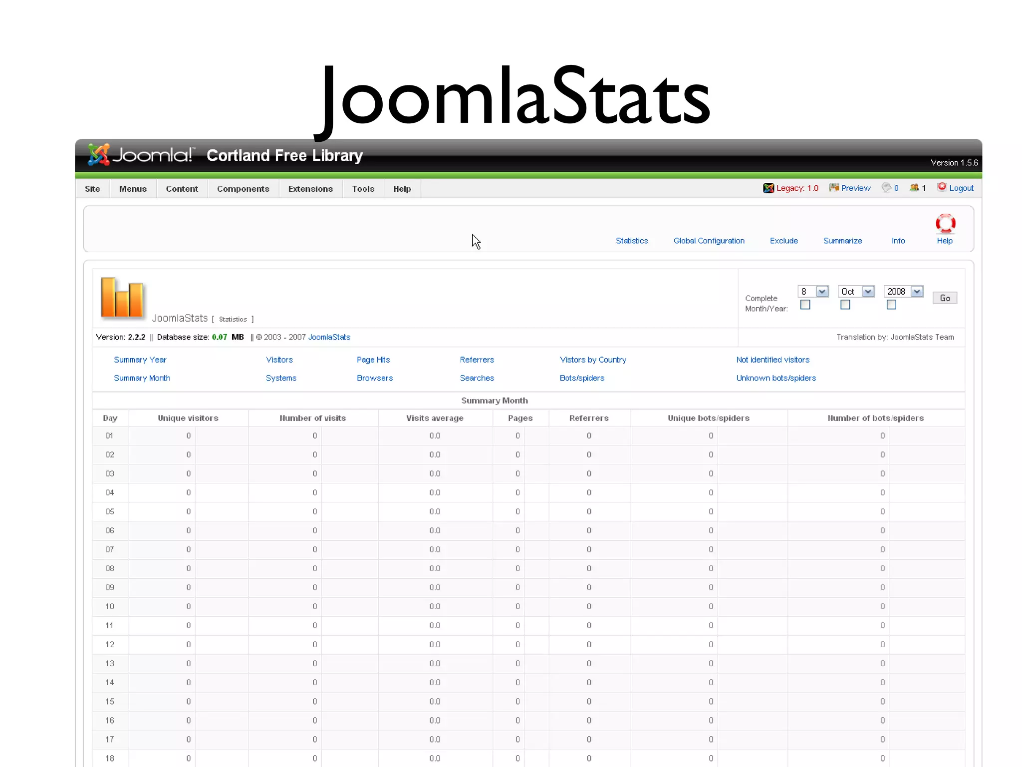Open the Help menu in the menu bar

pyautogui.click(x=402, y=189)
